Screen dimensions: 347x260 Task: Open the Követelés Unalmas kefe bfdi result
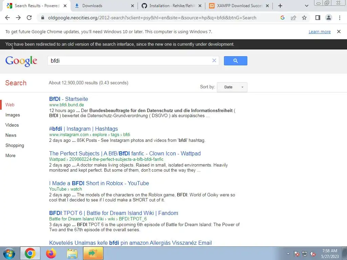coord(130,243)
